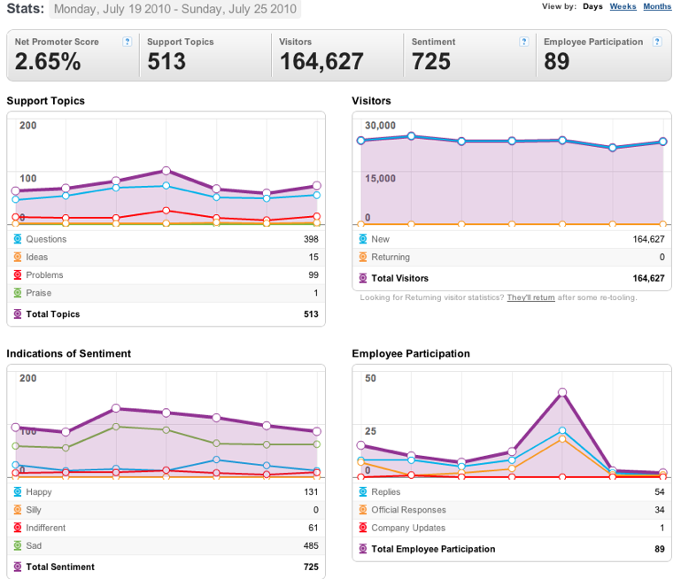Click the Employee Participation help icon

pyautogui.click(x=657, y=42)
